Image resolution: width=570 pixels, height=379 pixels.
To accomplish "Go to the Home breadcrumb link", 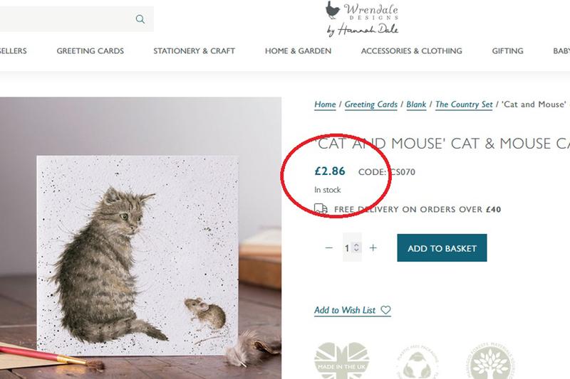I will pos(325,105).
